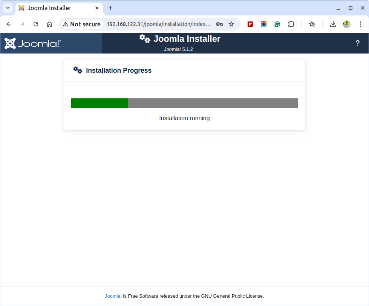Select the Joomla Installer tab
Viewport: 369px width, 306px height.
click(59, 8)
